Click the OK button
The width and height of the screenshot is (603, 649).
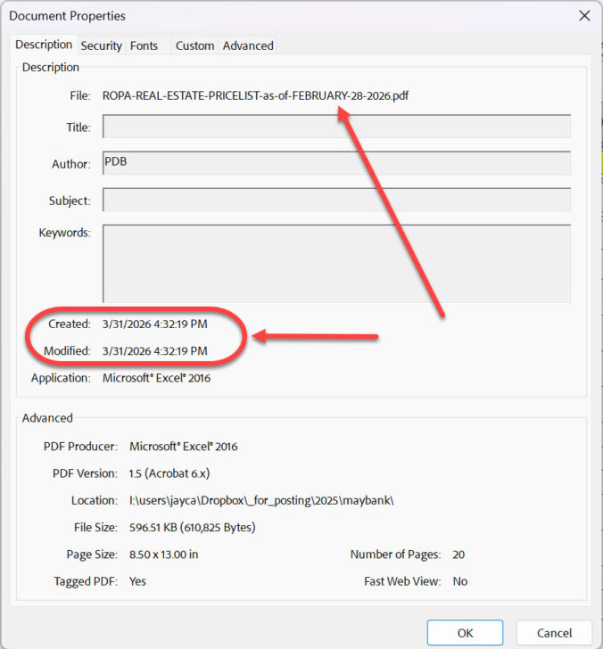point(465,632)
